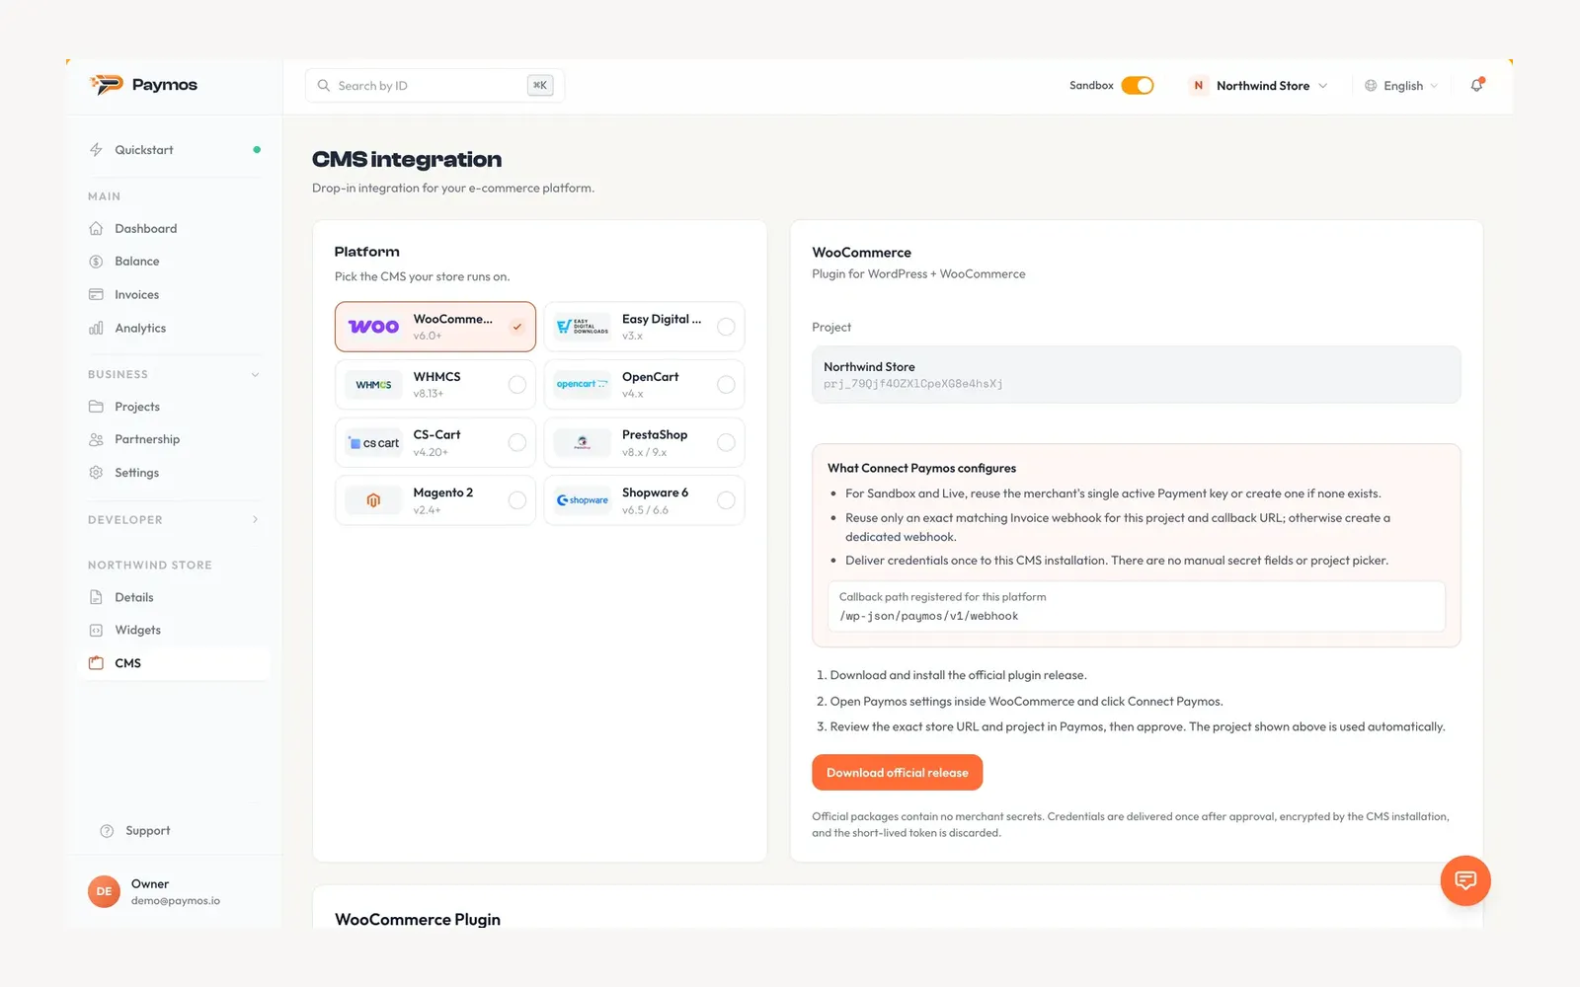Click the globe language icon
The height and width of the screenshot is (987, 1580).
click(x=1371, y=86)
